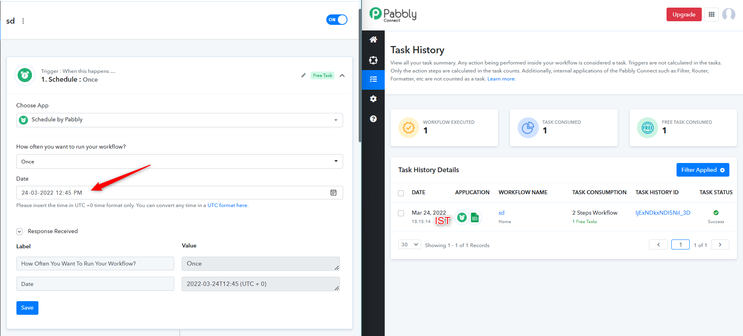This screenshot has width=743, height=336.
Task: Turn off the workflow ON switch
Action: coord(337,20)
